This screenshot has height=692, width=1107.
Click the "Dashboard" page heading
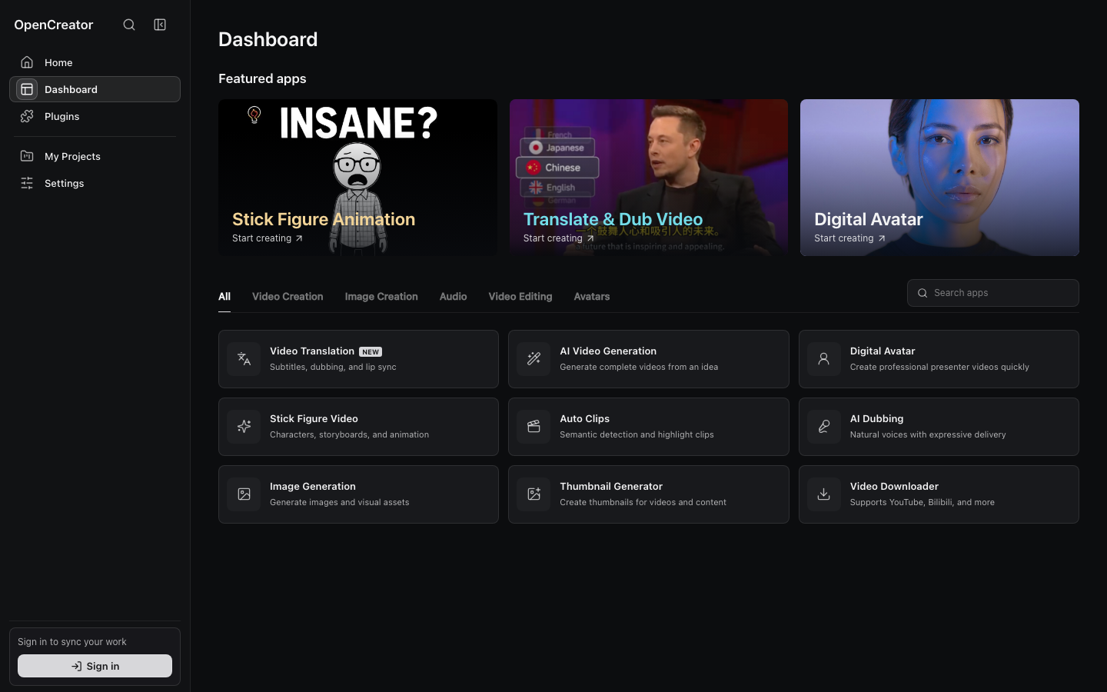(x=268, y=39)
